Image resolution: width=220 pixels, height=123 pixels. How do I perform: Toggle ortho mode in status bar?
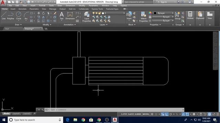click(166, 114)
